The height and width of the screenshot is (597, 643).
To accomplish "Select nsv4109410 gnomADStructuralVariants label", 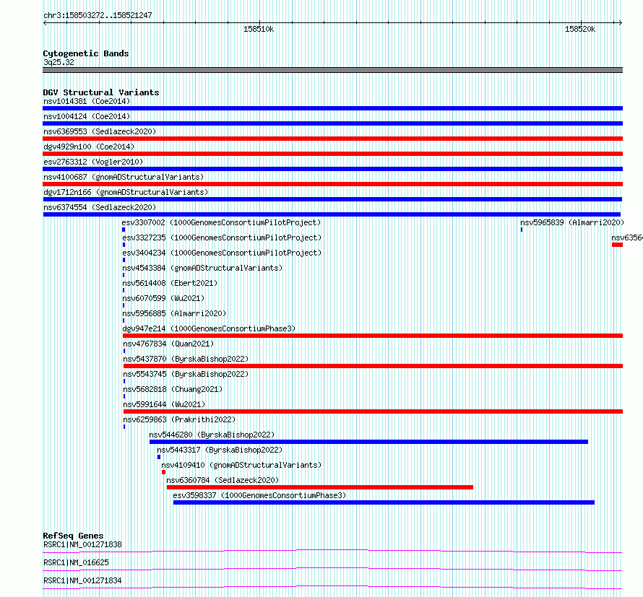I will (x=241, y=465).
